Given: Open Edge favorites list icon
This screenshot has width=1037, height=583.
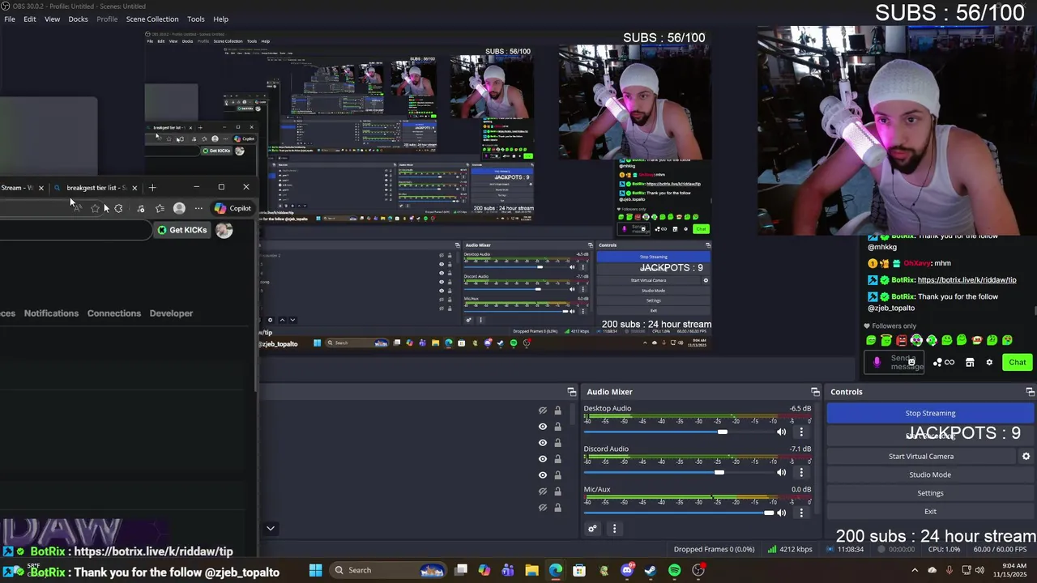Looking at the screenshot, I should coord(160,208).
